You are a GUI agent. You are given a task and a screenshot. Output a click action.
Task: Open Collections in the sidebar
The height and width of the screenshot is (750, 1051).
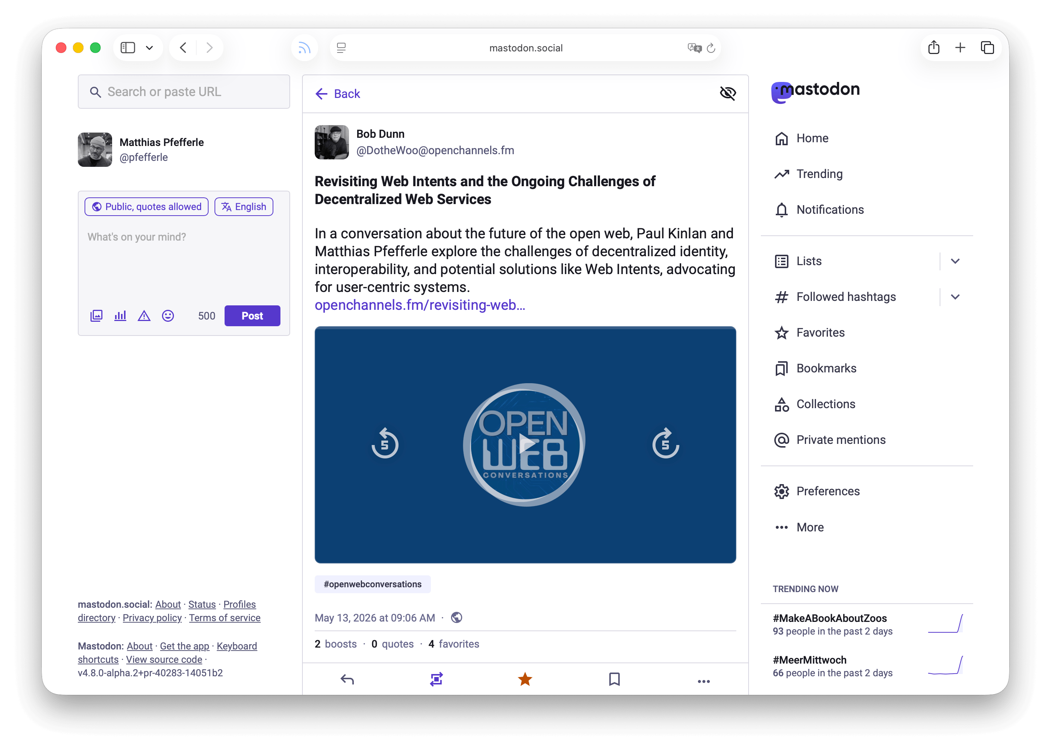point(815,404)
